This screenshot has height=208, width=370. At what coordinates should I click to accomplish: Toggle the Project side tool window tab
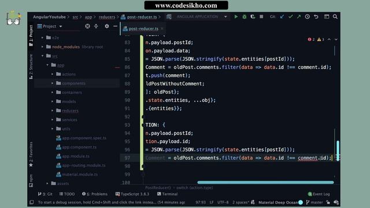point(31,36)
